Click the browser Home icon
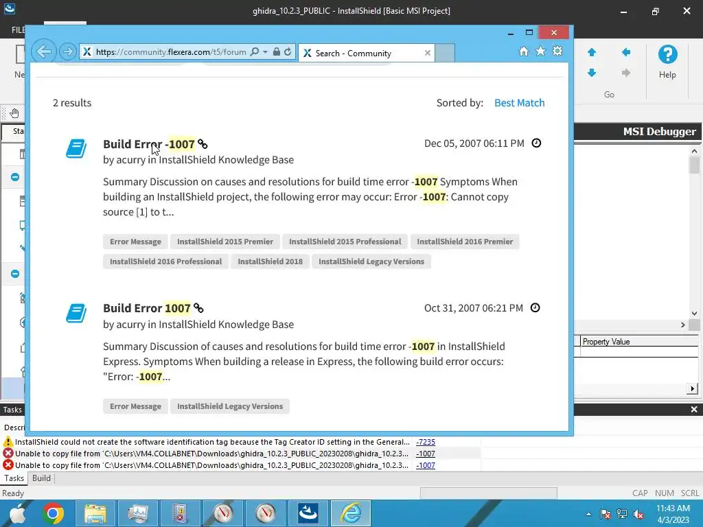 click(x=524, y=51)
